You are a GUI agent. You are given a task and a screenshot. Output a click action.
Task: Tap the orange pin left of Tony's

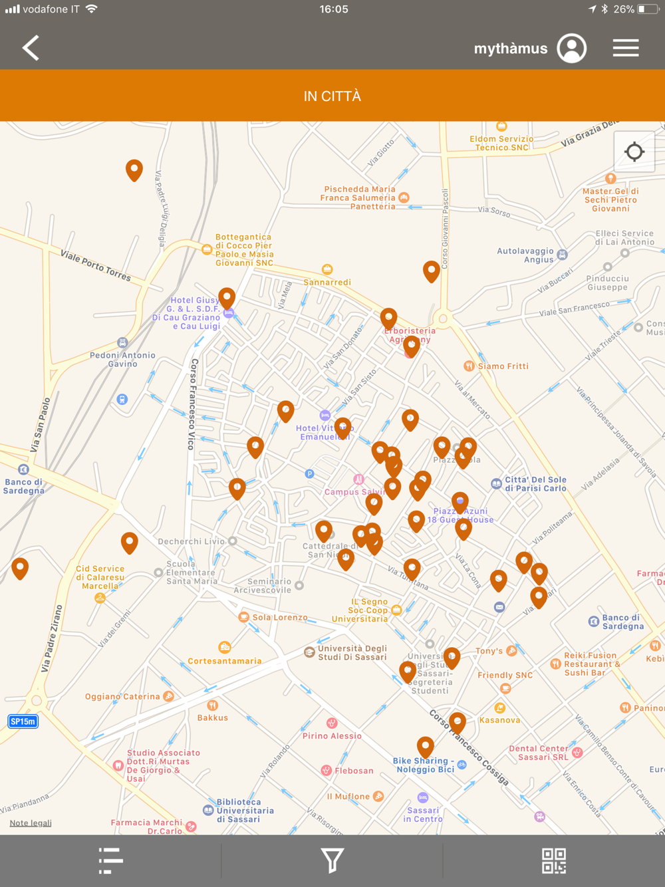click(452, 658)
